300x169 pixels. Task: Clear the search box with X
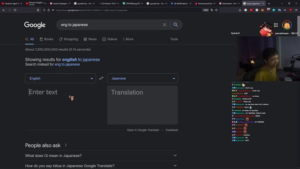coord(165,25)
